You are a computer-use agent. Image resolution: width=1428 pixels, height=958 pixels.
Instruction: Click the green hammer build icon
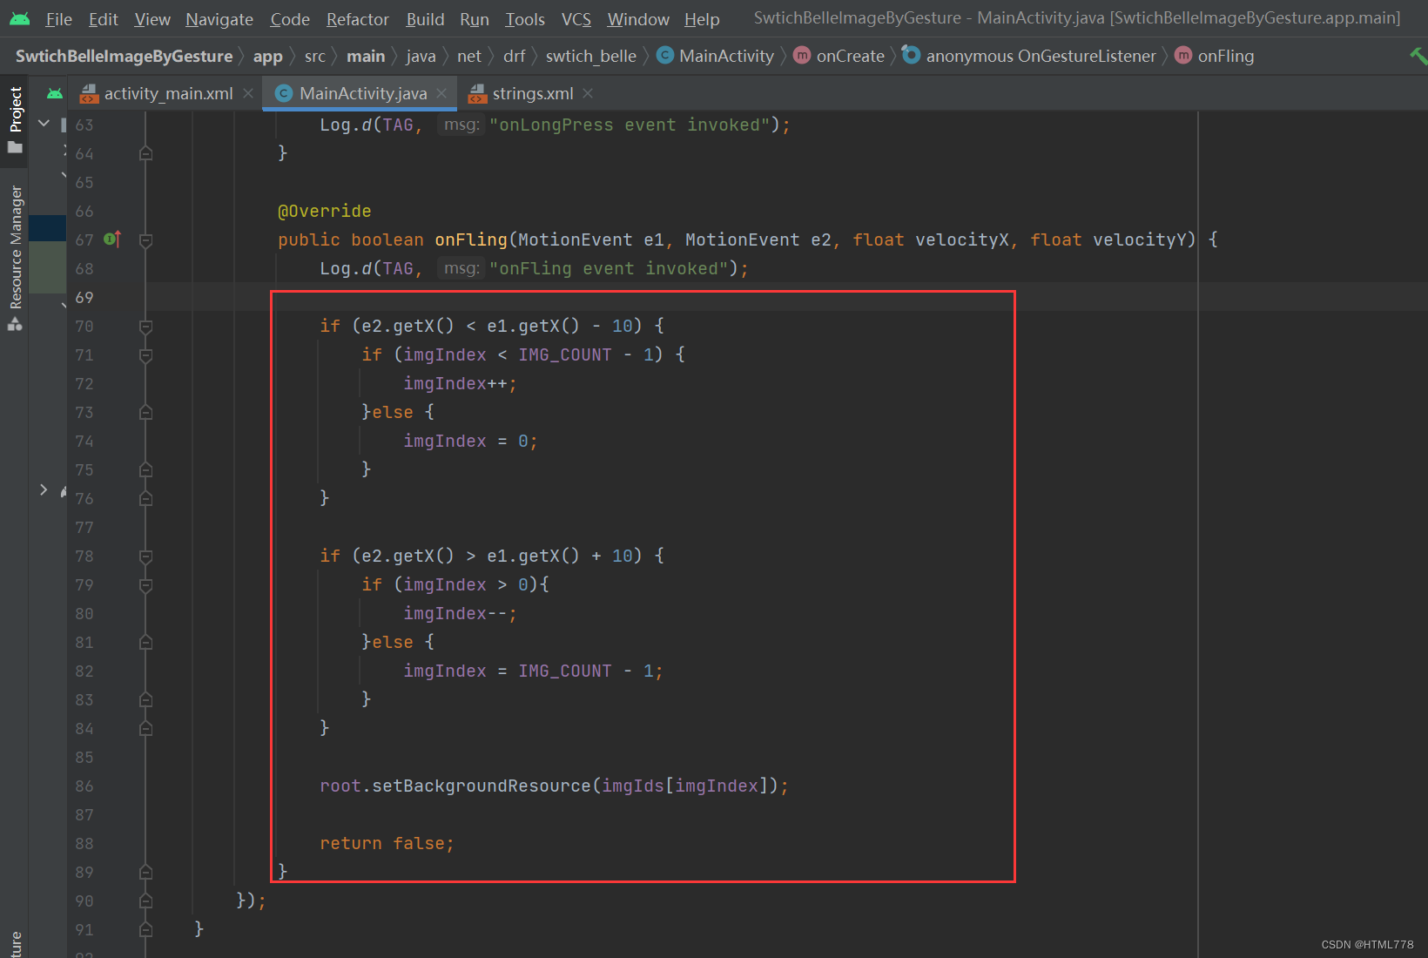[1418, 56]
